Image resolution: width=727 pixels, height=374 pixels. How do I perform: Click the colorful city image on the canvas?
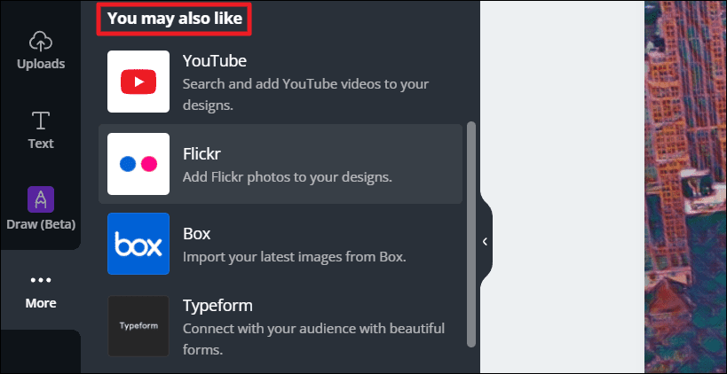click(x=685, y=186)
